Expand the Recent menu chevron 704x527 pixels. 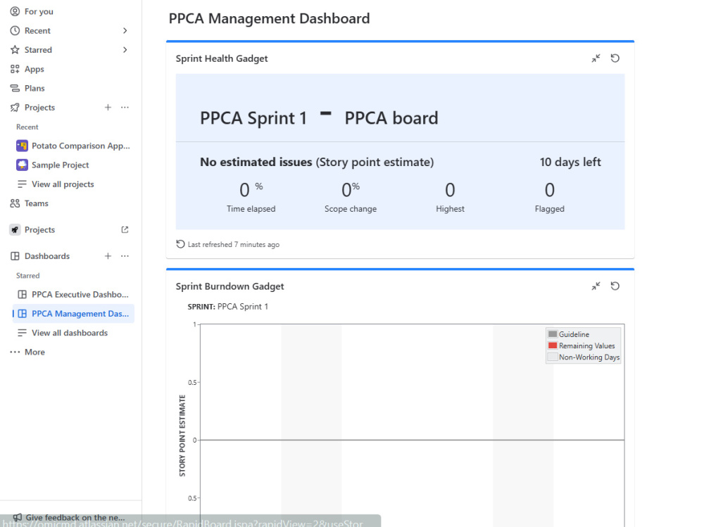coord(125,30)
